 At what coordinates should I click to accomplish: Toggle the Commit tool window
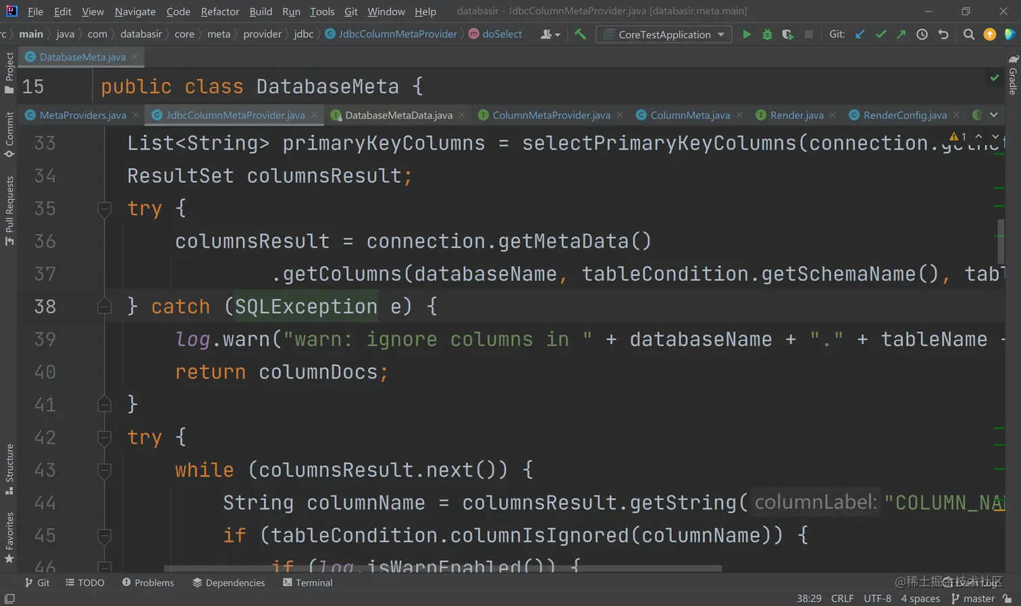click(9, 135)
